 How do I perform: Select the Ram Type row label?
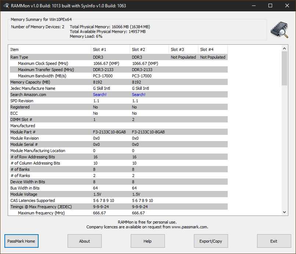click(x=19, y=57)
